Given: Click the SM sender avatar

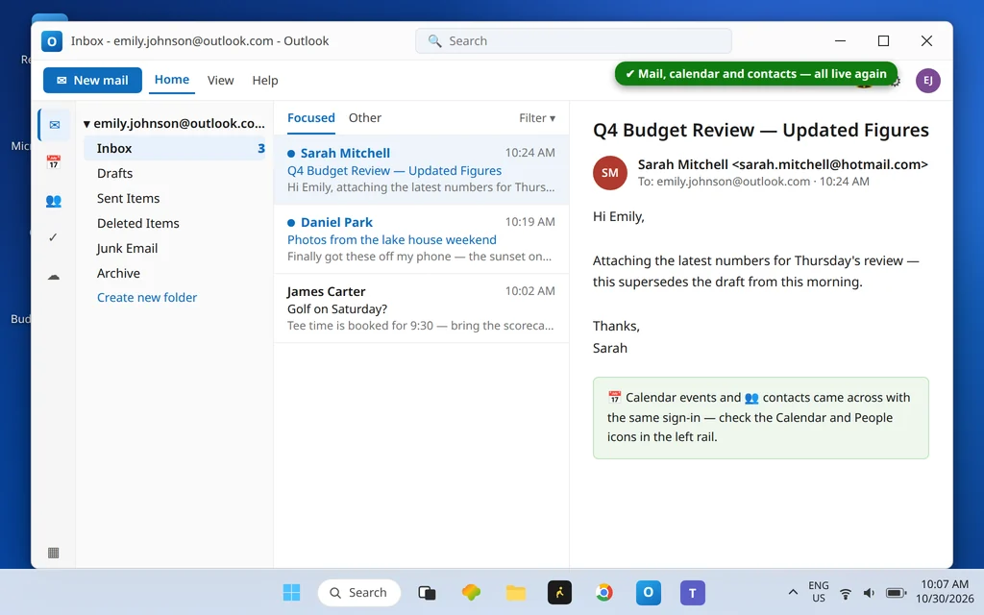Looking at the screenshot, I should (610, 173).
